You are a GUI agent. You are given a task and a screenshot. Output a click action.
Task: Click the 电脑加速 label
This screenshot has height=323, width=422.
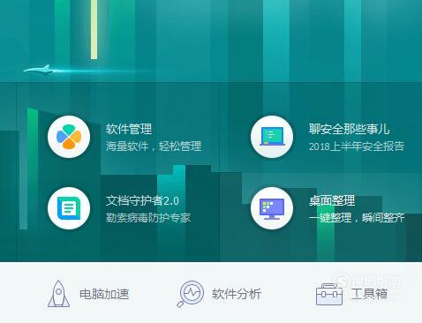pos(104,294)
